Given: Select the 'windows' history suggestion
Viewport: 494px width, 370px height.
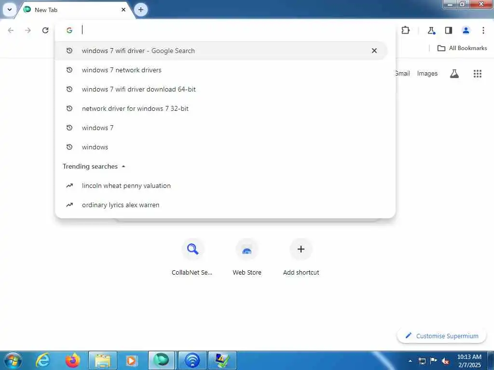Looking at the screenshot, I should pos(221,147).
